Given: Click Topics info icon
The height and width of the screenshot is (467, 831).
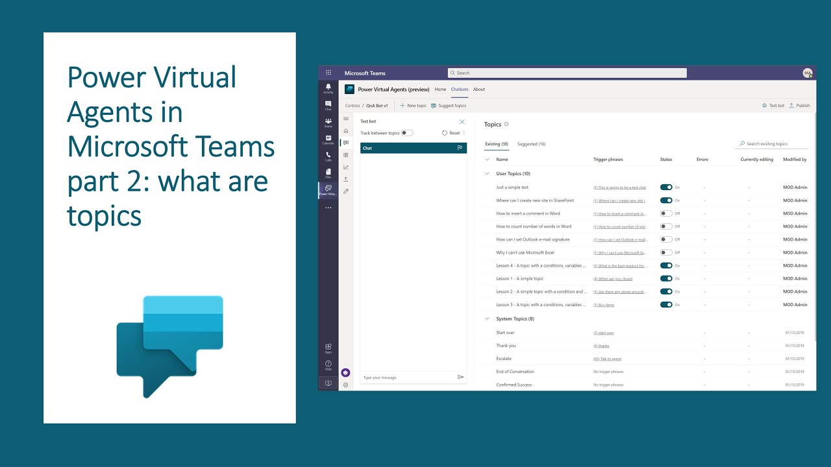Looking at the screenshot, I should 506,124.
